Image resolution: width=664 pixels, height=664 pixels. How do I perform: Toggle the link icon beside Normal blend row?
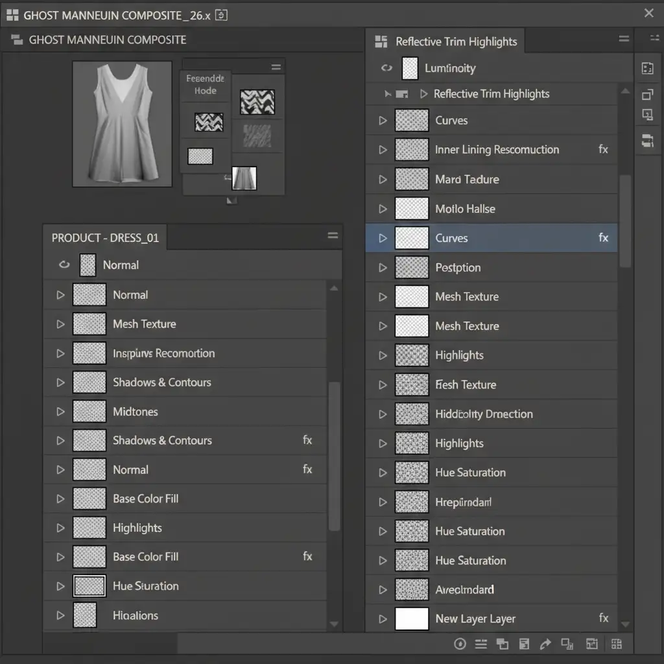pos(64,265)
